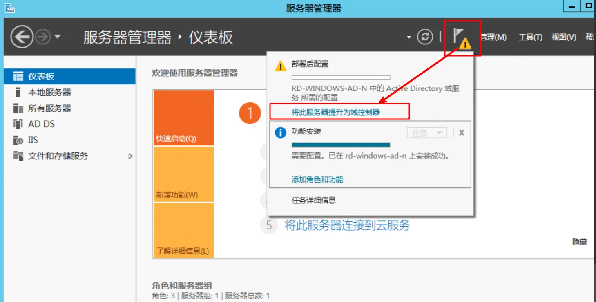Expand 文件和存储服务 with its arrow
This screenshot has height=302, width=596.
tap(130, 156)
